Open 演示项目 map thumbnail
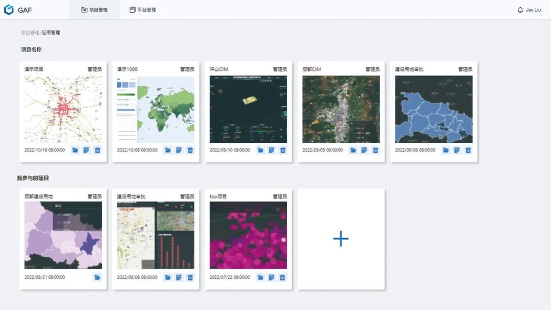The image size is (551, 310). click(x=63, y=109)
